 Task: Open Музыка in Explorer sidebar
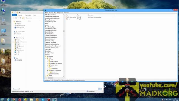(x=18, y=48)
